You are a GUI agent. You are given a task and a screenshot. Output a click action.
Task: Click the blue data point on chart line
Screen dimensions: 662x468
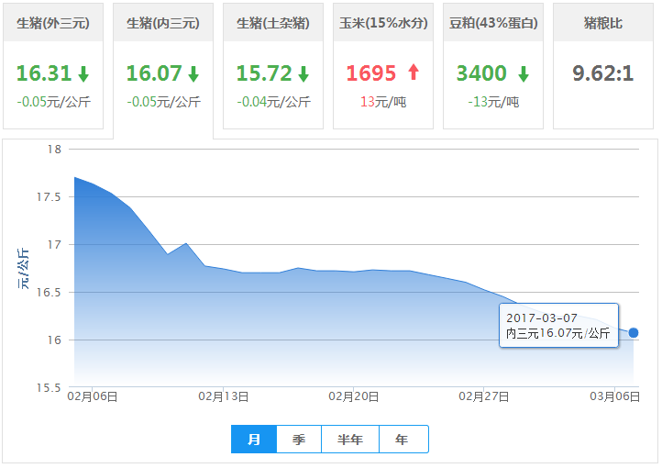634,332
